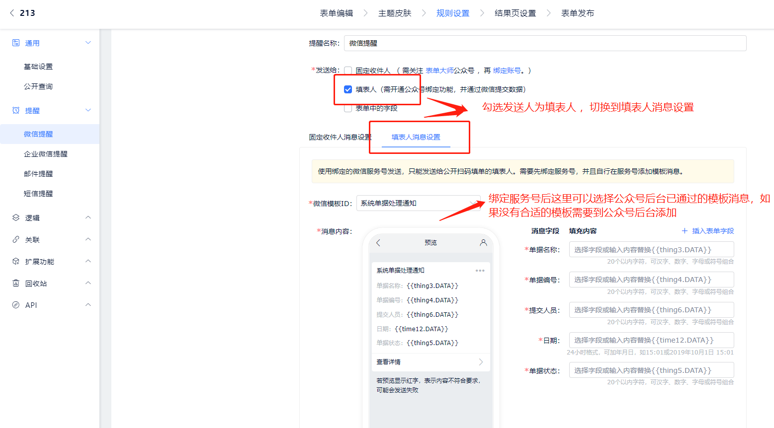
Task: Select 企业微信提醒 in the sidebar
Action: pos(46,154)
